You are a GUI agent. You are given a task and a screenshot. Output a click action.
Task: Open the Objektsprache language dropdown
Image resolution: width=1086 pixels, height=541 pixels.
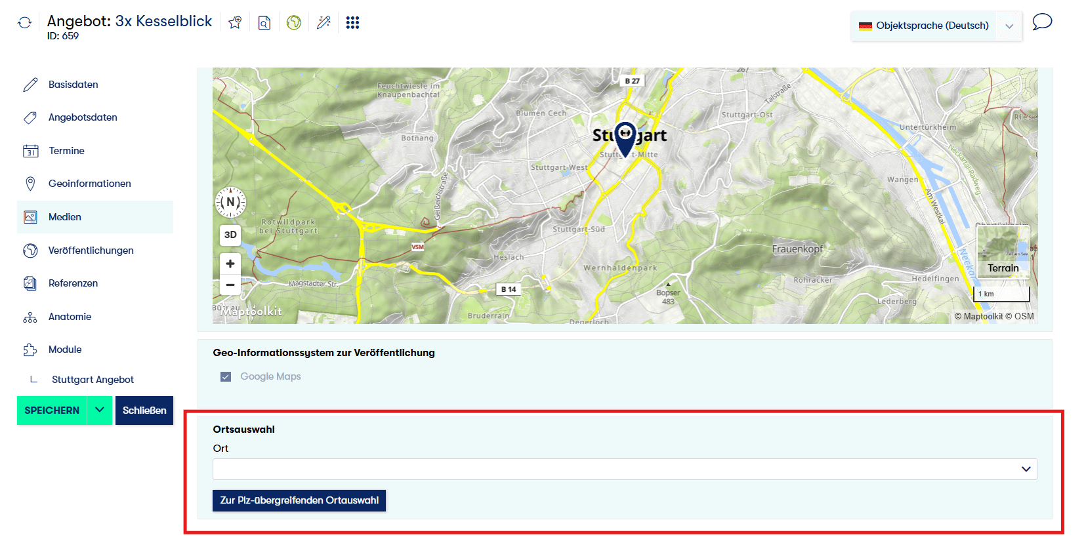point(936,26)
